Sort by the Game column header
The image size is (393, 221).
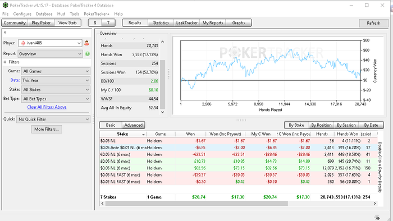pos(161,134)
